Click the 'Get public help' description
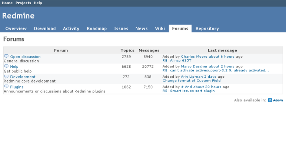 (x=18, y=71)
